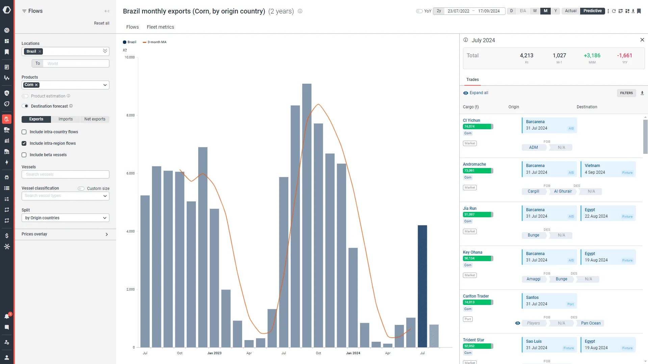
Task: Toggle the YoY comparison switch
Action: (x=419, y=11)
